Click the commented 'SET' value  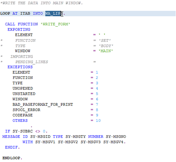(105, 40)
